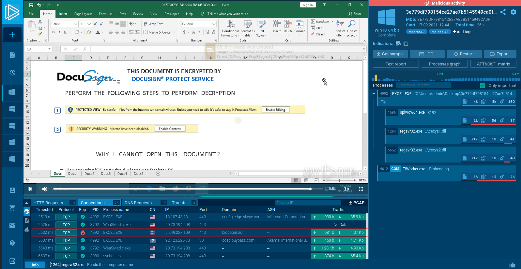Open the profile icon in the left sidebar
This screenshot has height=269, width=521.
[12, 190]
